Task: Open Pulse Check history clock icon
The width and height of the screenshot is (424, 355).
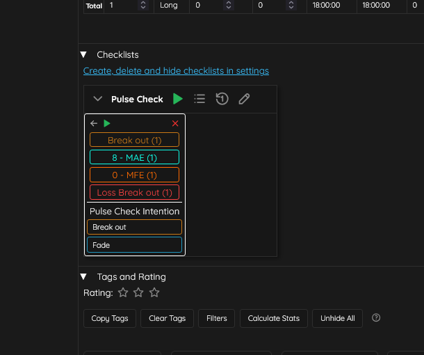Action: point(222,99)
